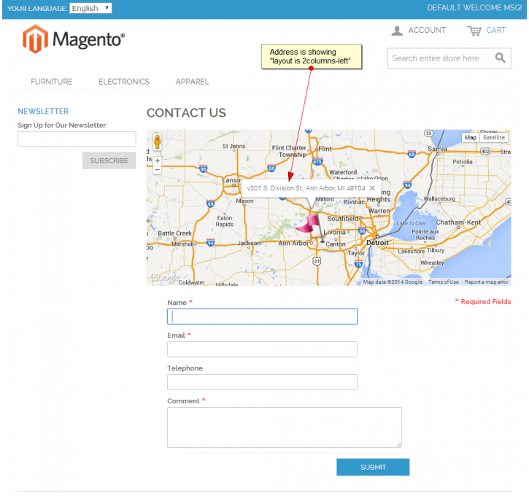Click the Email input field
Image resolution: width=529 pixels, height=496 pixels.
(262, 349)
